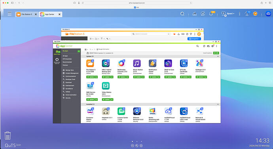Click the Network & Virtual Switch app icon

(x=199, y=111)
